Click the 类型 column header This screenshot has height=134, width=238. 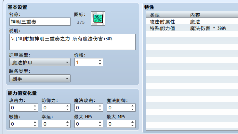166,15
